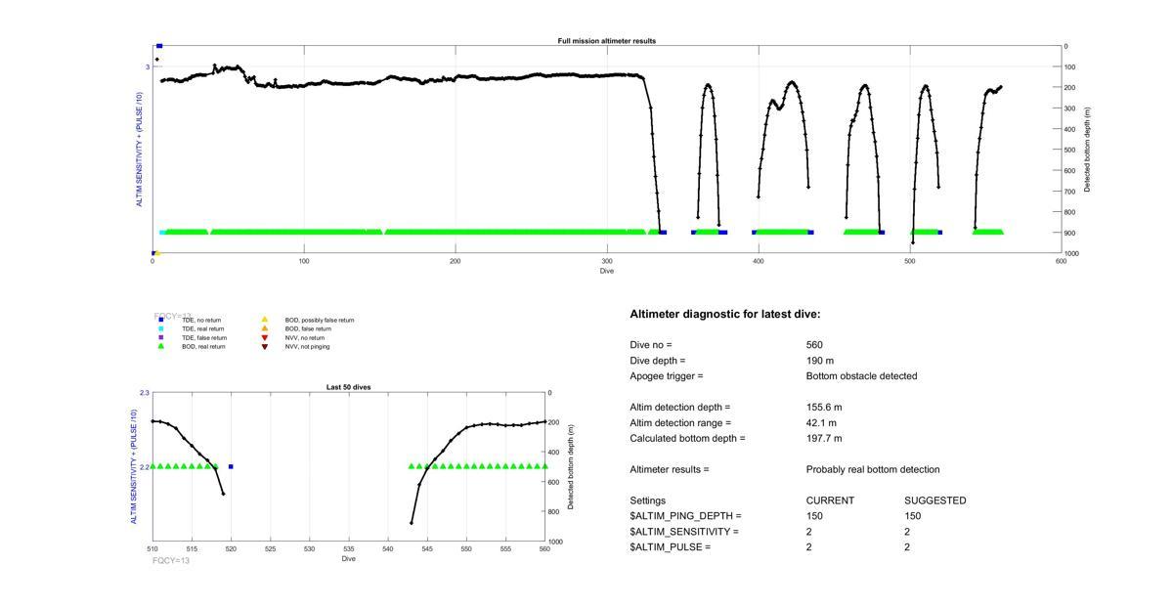The width and height of the screenshot is (1173, 608).
Task: Click the value 'Bottom obstacle detected'
Action: click(x=861, y=376)
